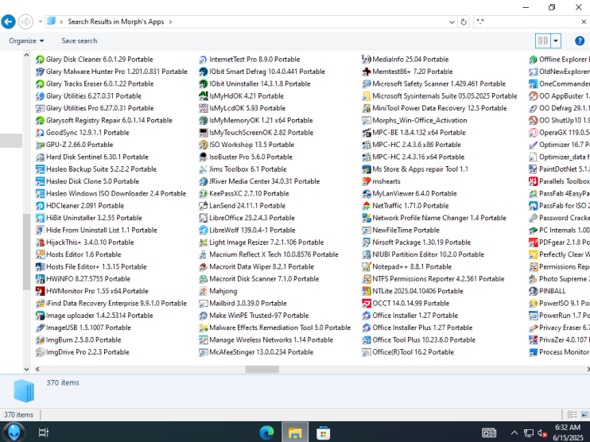Open the Organize dropdown menu
The image size is (590, 442).
(x=26, y=41)
